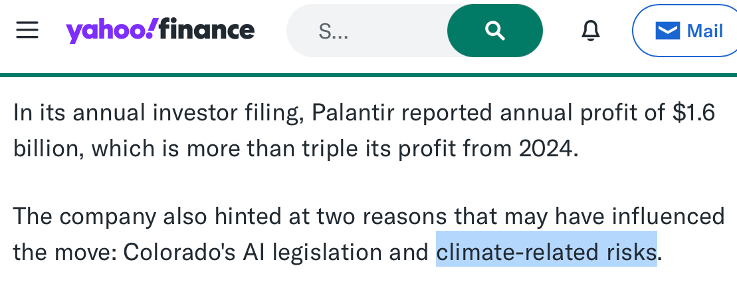Screen dimensions: 737x282
Task: Open Yahoo Mail via the Mail button text
Action: [x=704, y=31]
